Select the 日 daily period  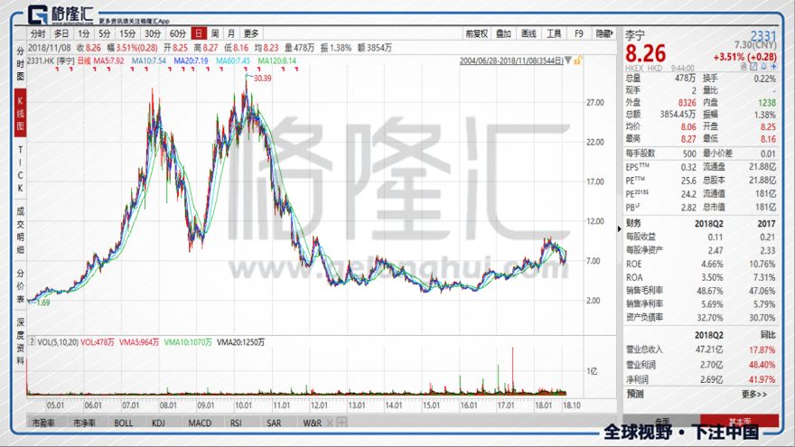pyautogui.click(x=198, y=33)
